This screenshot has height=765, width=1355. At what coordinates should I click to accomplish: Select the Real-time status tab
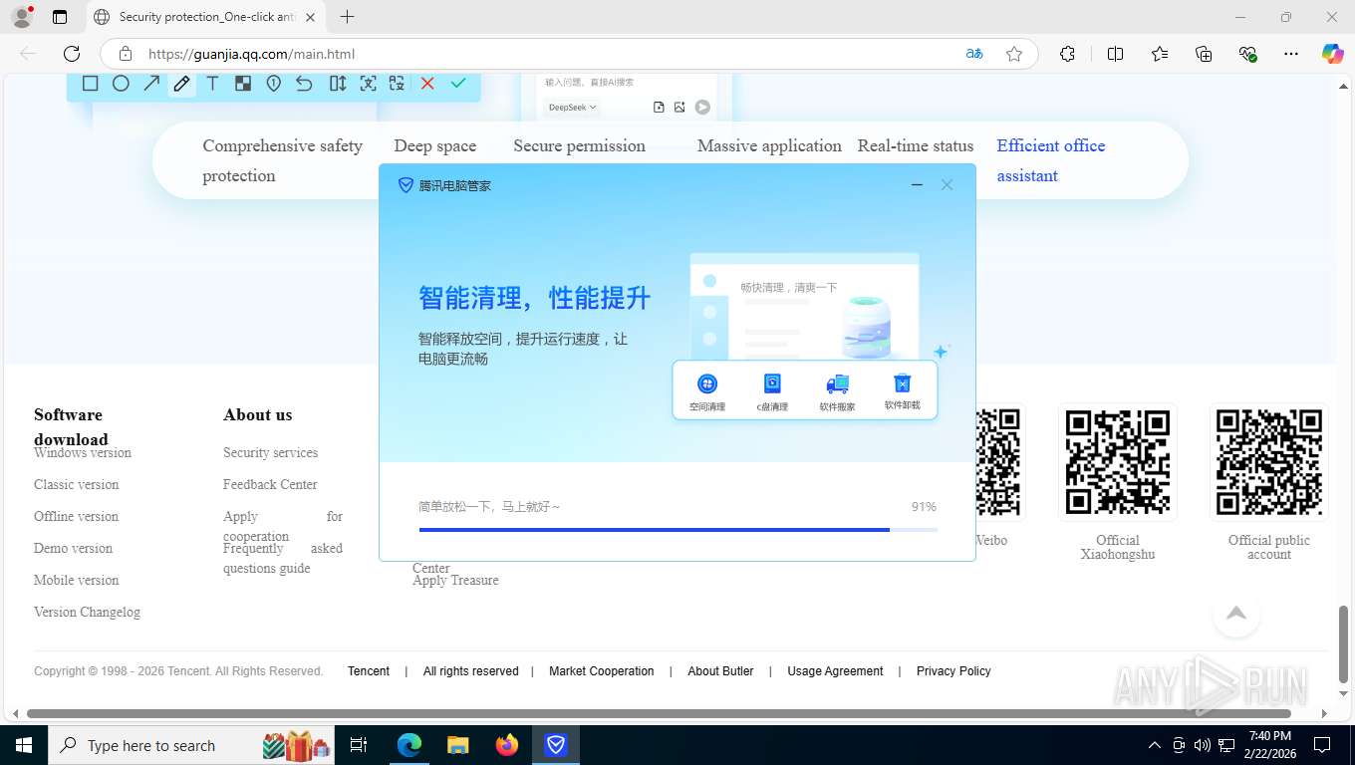pos(916,145)
